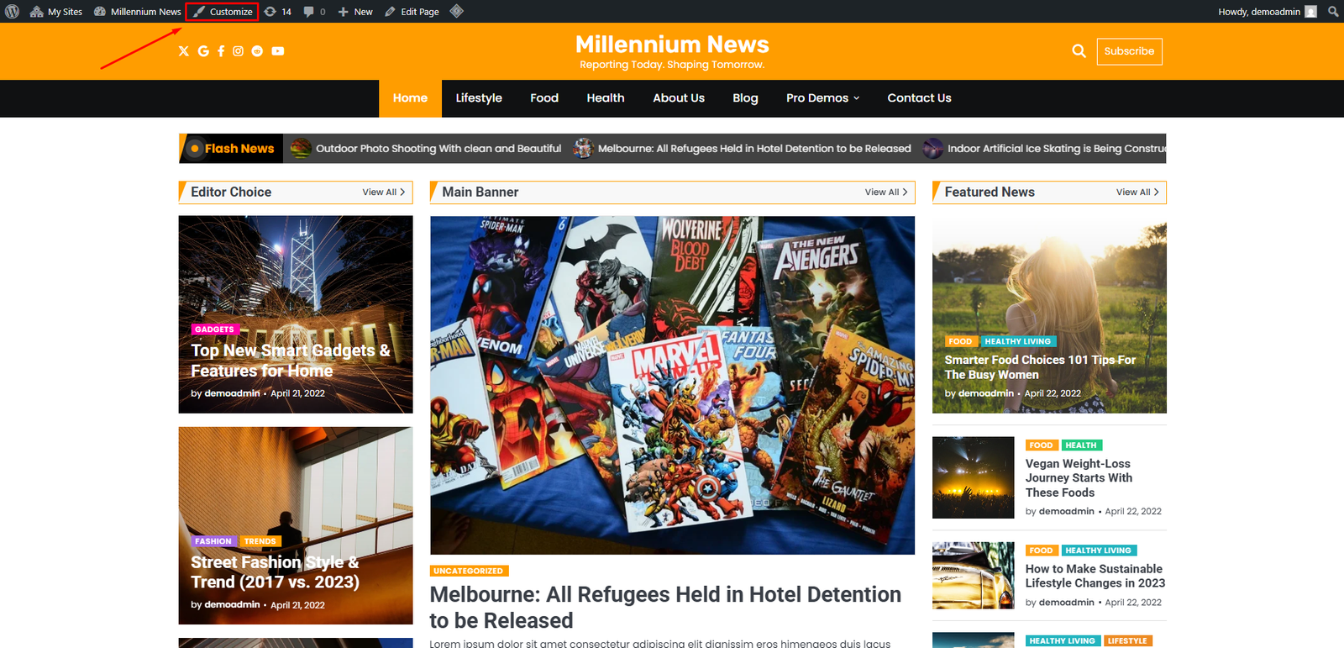The width and height of the screenshot is (1344, 648).
Task: Expand the Pro Demos dropdown menu
Action: [x=822, y=98]
